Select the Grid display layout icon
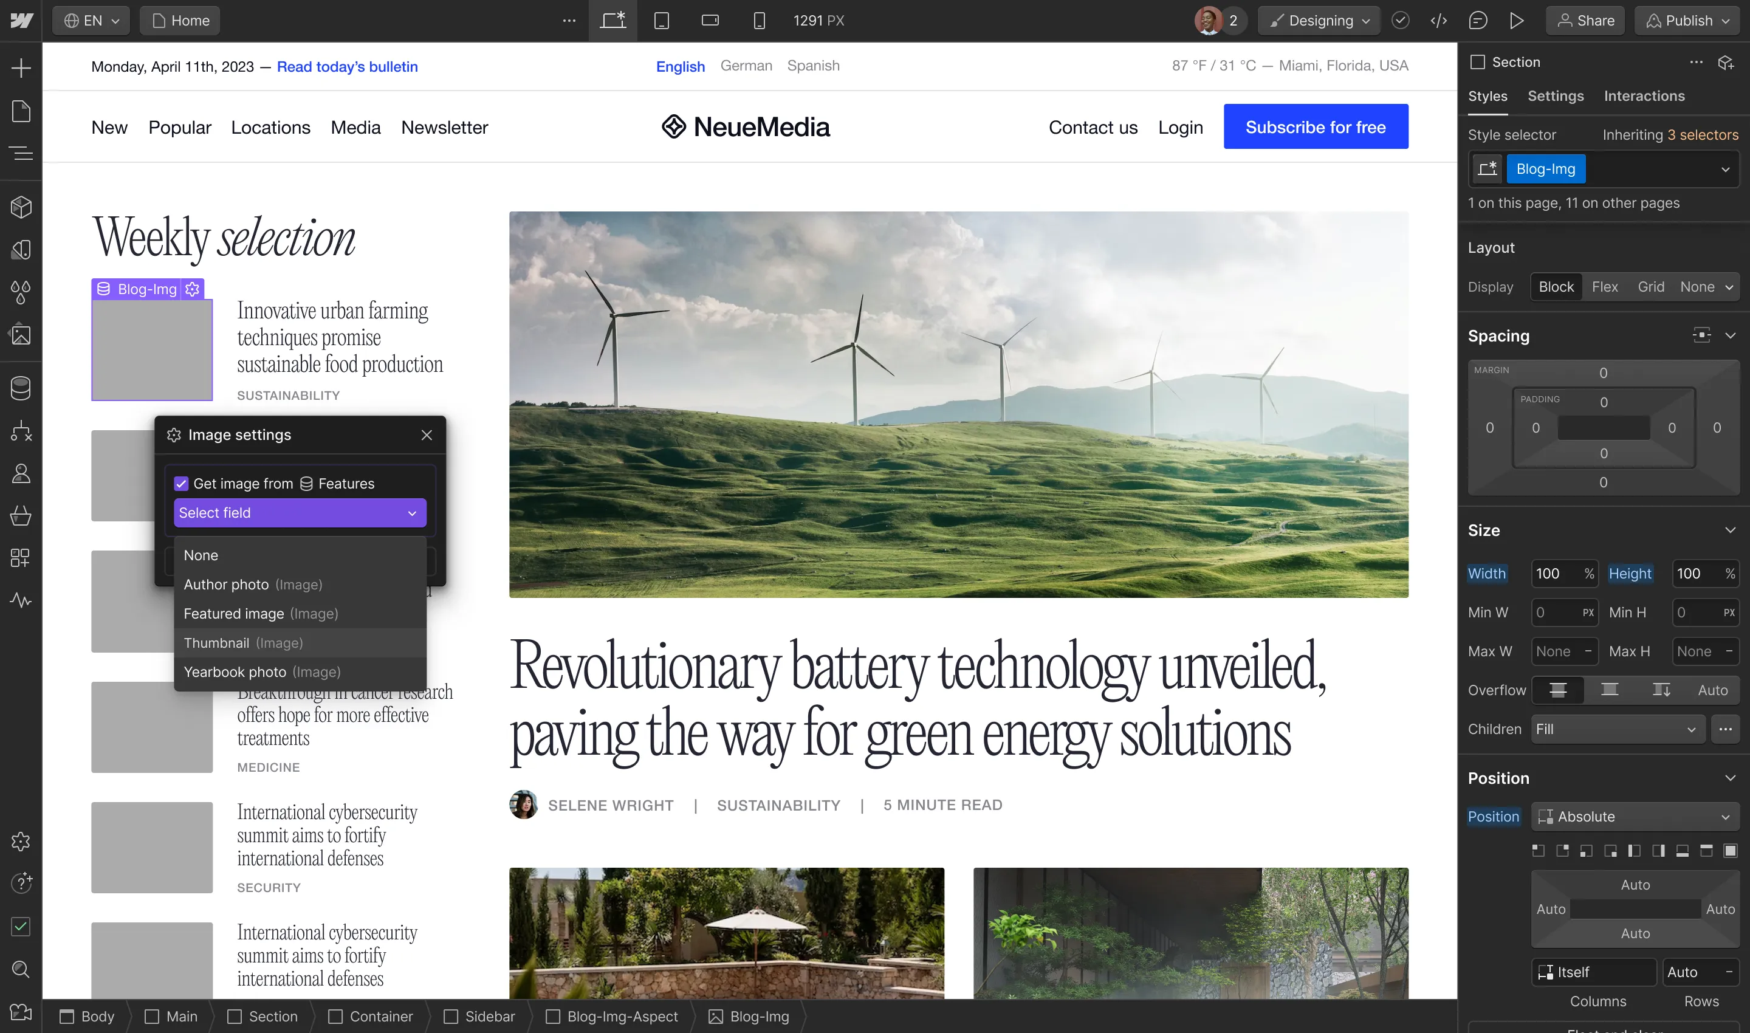 (x=1649, y=286)
